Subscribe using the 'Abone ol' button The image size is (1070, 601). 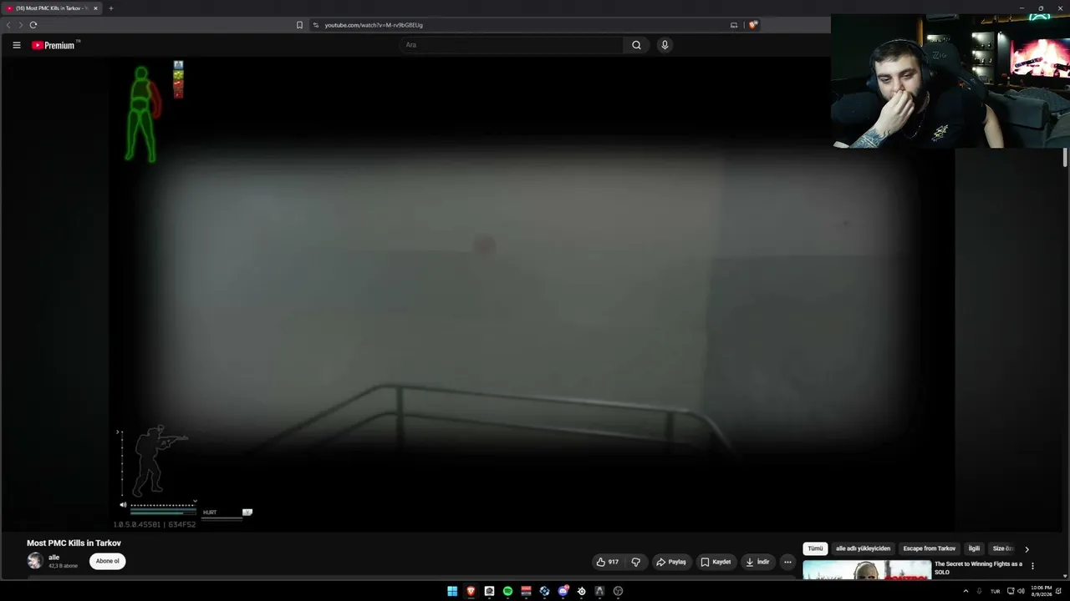pos(107,561)
